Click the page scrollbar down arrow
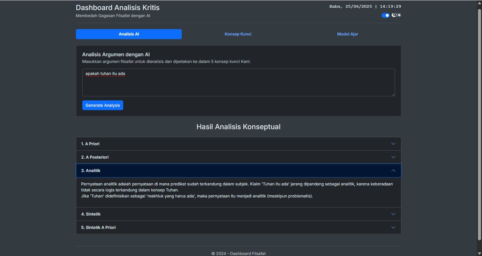Viewport: 482px width, 256px height. (479, 253)
